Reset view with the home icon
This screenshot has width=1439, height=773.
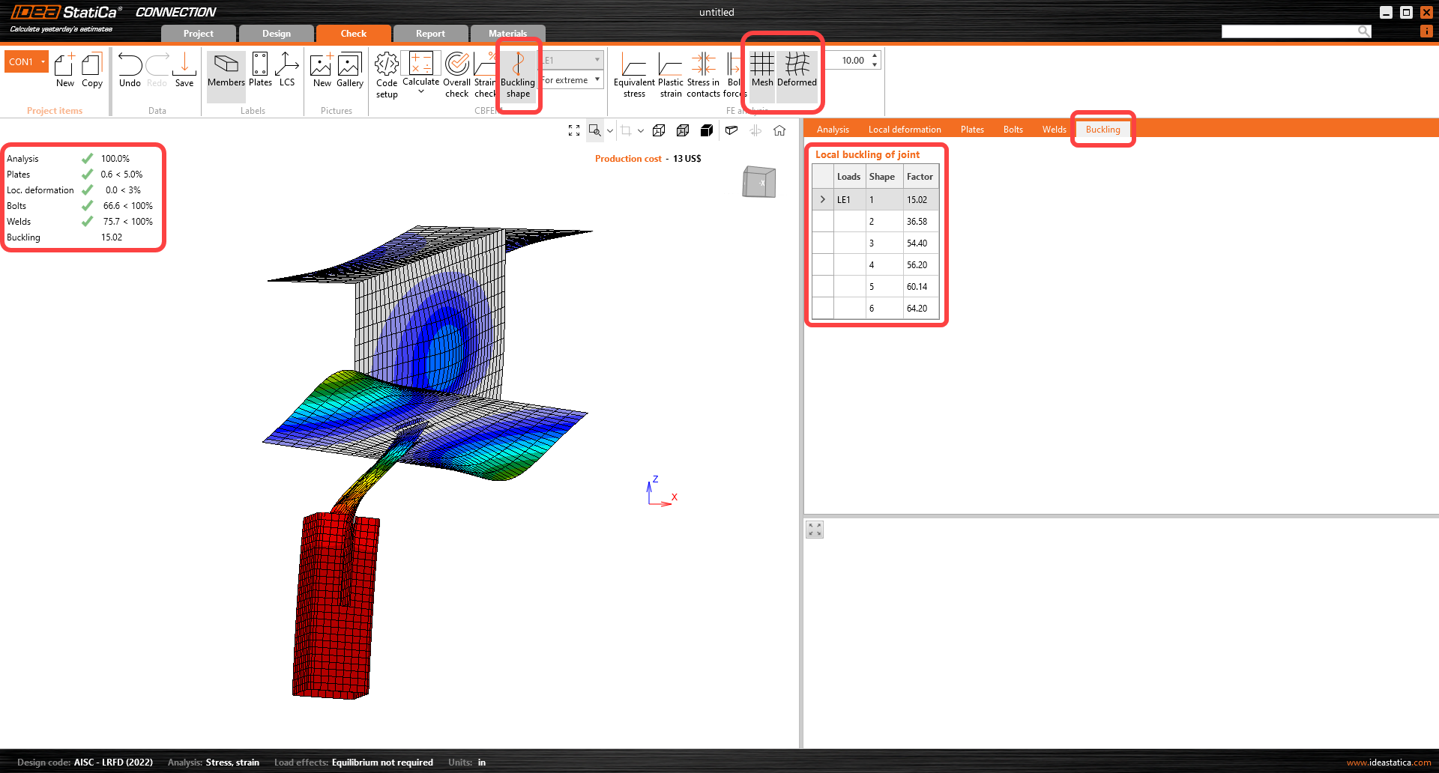[779, 130]
